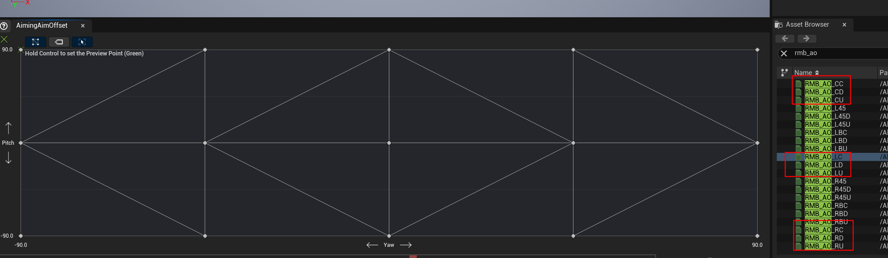Click the RMB_AO_RBD animation file icon
The width and height of the screenshot is (888, 258).
(x=798, y=214)
